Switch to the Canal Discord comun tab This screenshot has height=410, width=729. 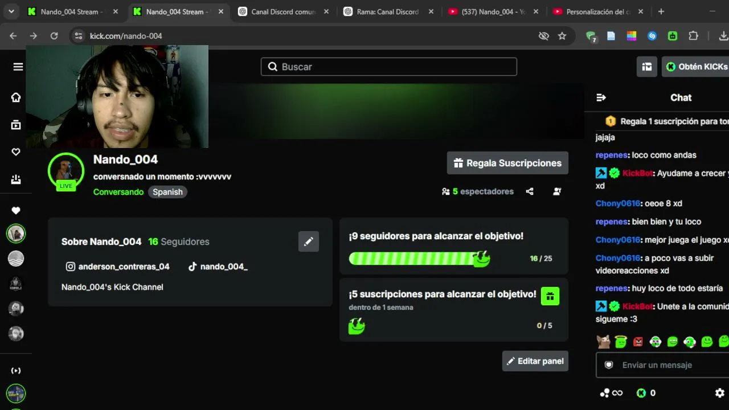point(284,11)
